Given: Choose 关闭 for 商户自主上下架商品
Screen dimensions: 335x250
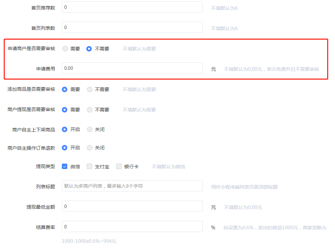Looking at the screenshot, I should coord(90,129).
